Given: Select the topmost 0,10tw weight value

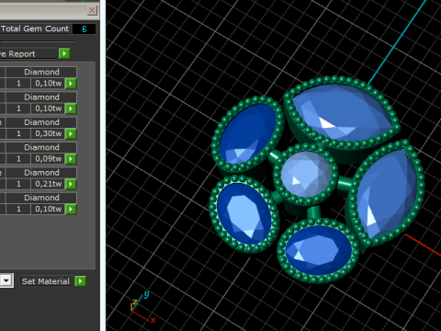Looking at the screenshot, I should pos(48,84).
